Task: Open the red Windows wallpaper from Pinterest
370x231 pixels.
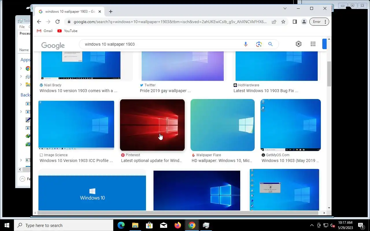Action: [x=152, y=125]
